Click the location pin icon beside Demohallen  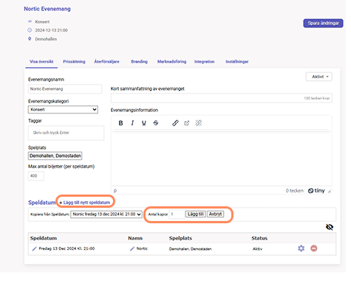tap(30, 39)
